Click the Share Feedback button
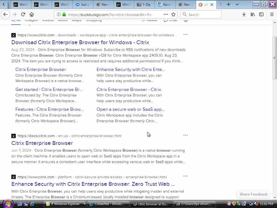Screen dimensions: 277x208 click(x=253, y=194)
